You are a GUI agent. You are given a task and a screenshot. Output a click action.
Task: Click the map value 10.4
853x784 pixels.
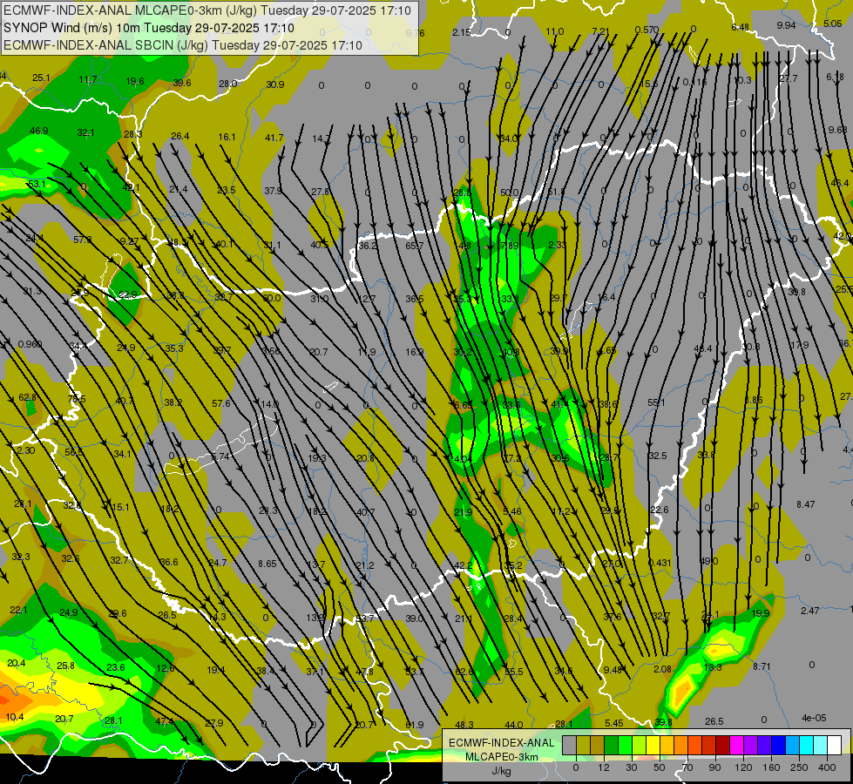click(15, 717)
